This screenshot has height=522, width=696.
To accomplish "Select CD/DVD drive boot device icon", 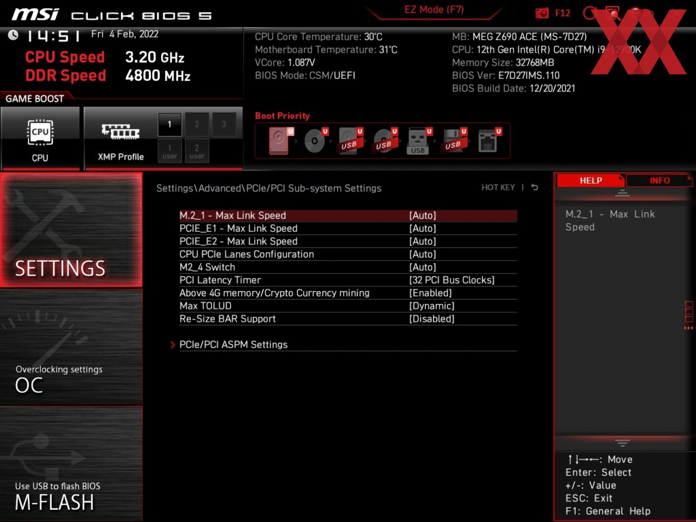I will pyautogui.click(x=316, y=141).
